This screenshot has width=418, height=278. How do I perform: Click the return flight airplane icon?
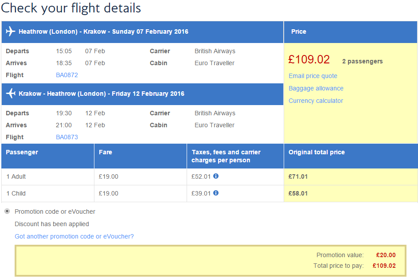pos(11,94)
